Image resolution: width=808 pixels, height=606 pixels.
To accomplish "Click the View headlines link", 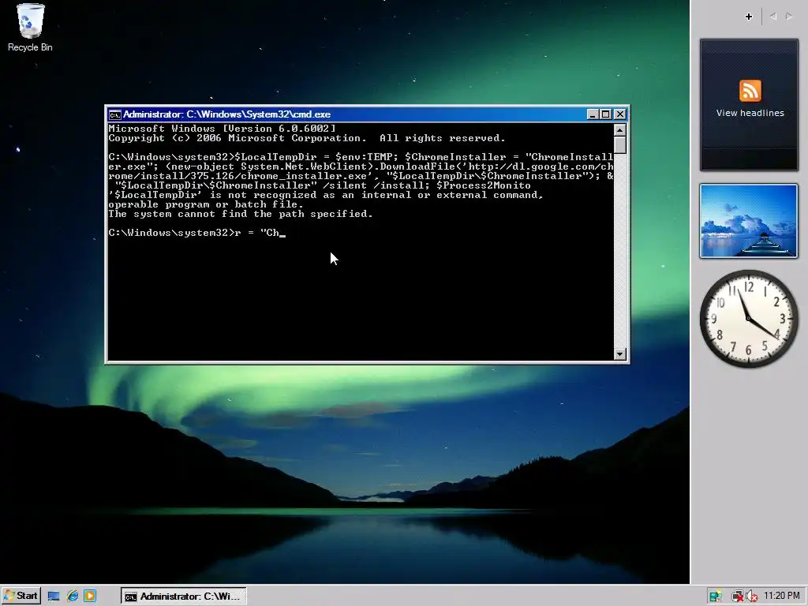I will 750,113.
